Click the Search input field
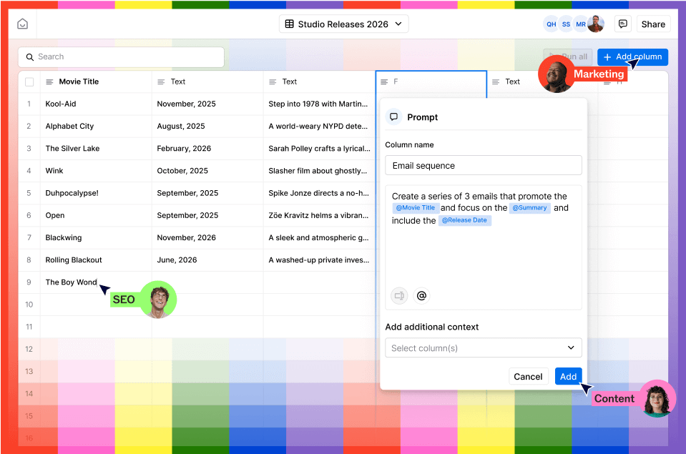Screen dimensions: 686x454 click(121, 57)
